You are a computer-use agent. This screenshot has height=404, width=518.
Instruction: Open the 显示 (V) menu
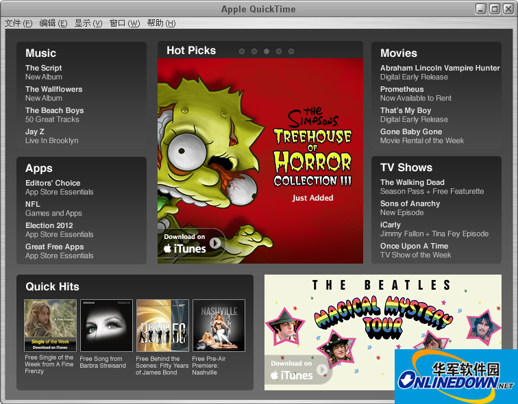(88, 23)
